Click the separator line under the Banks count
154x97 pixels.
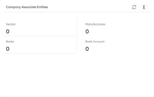click(x=40, y=53)
